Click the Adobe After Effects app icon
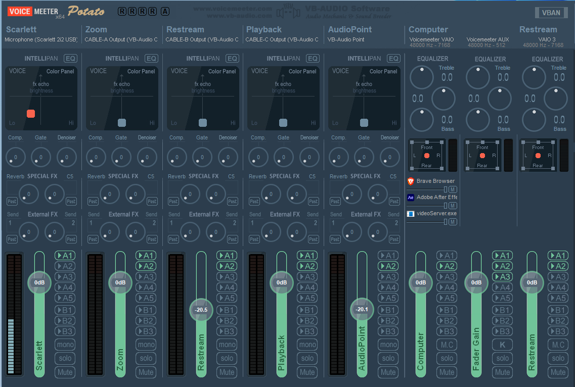 click(x=411, y=197)
